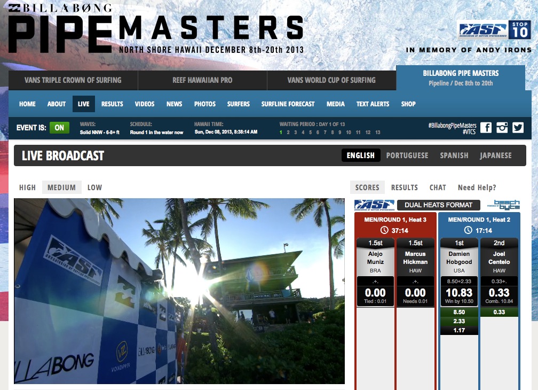The image size is (538, 390).
Task: Click the Need Help? link
Action: (477, 188)
